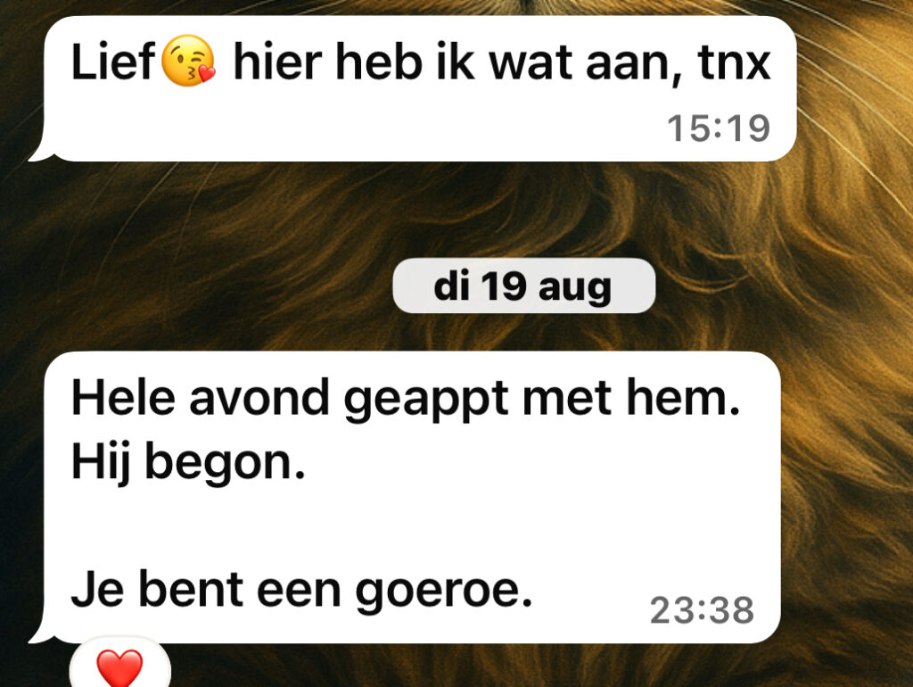Screen dimensions: 913x687
Task: Click the 23:38 timestamp
Action: click(x=703, y=610)
